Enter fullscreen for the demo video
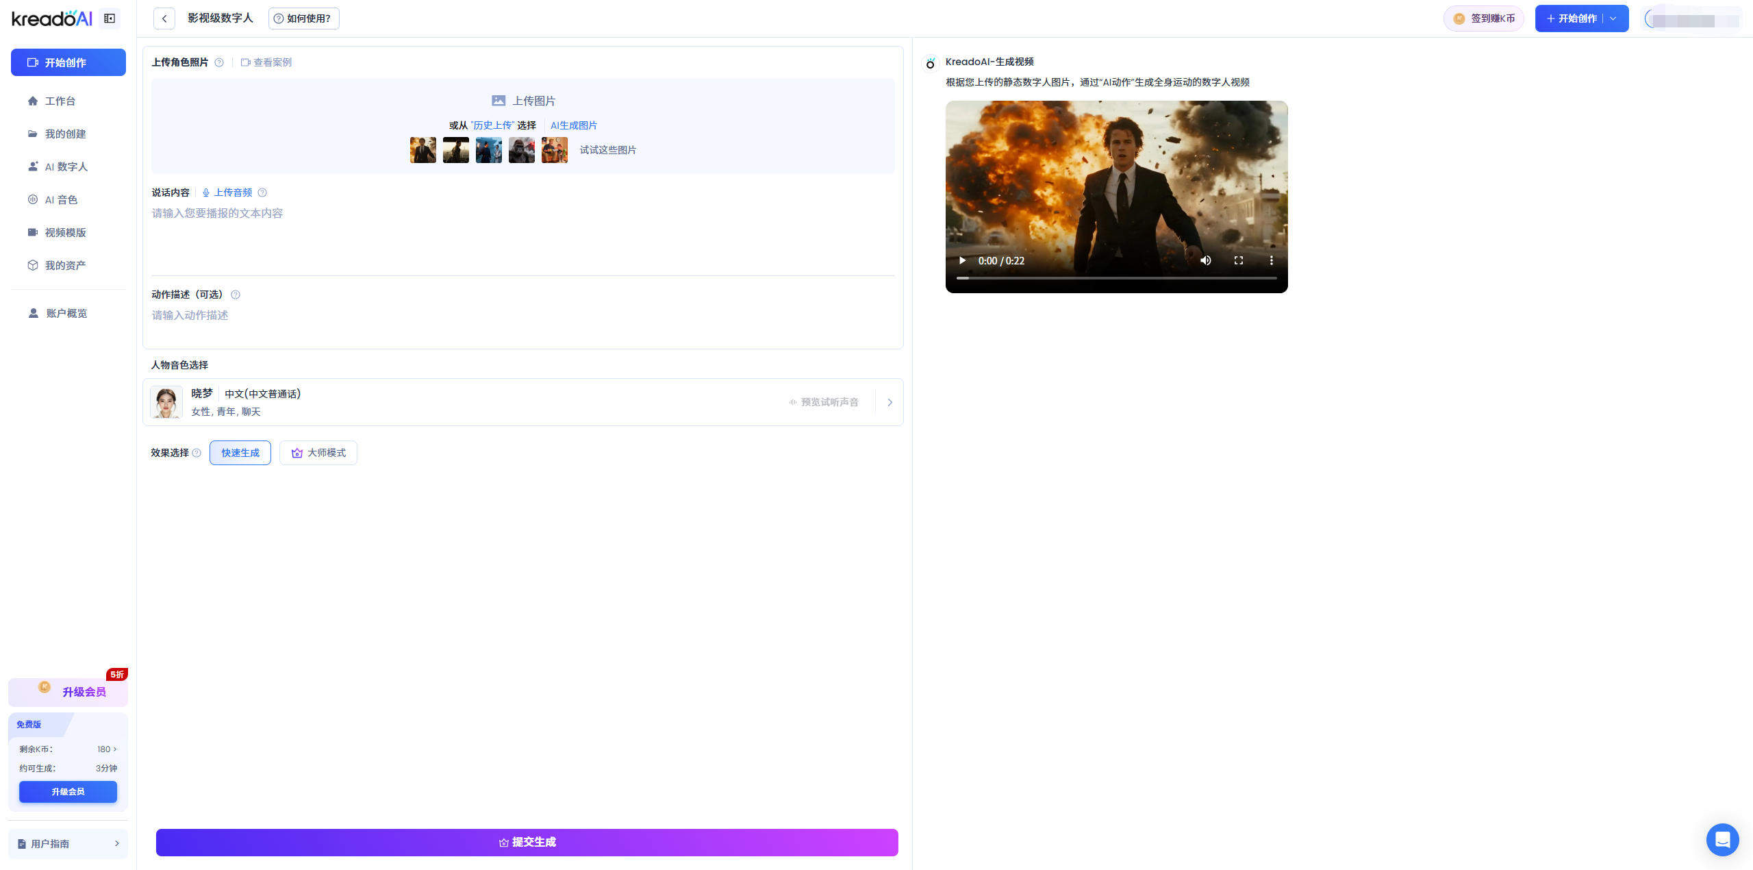1753x870 pixels. click(1239, 260)
